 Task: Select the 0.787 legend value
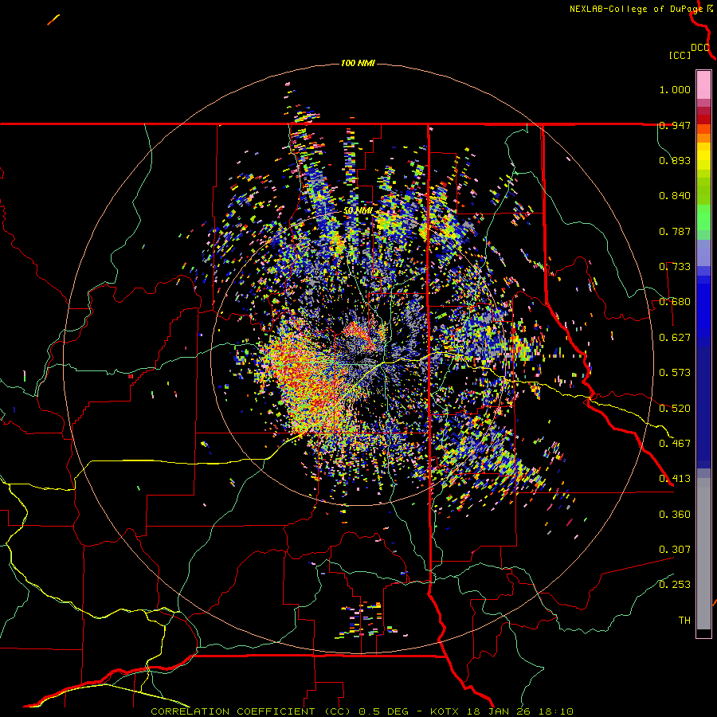point(675,231)
